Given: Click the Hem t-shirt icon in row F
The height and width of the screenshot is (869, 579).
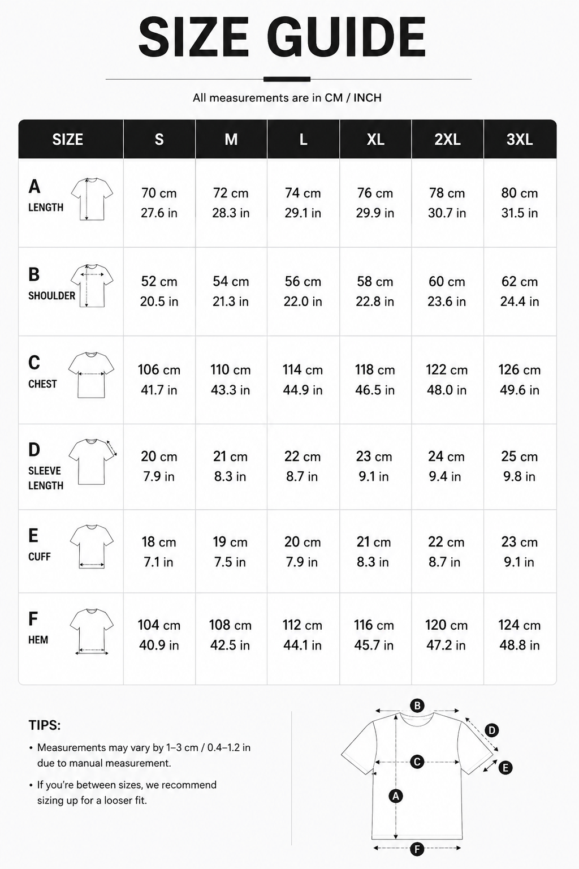Looking at the screenshot, I should pyautogui.click(x=92, y=631).
